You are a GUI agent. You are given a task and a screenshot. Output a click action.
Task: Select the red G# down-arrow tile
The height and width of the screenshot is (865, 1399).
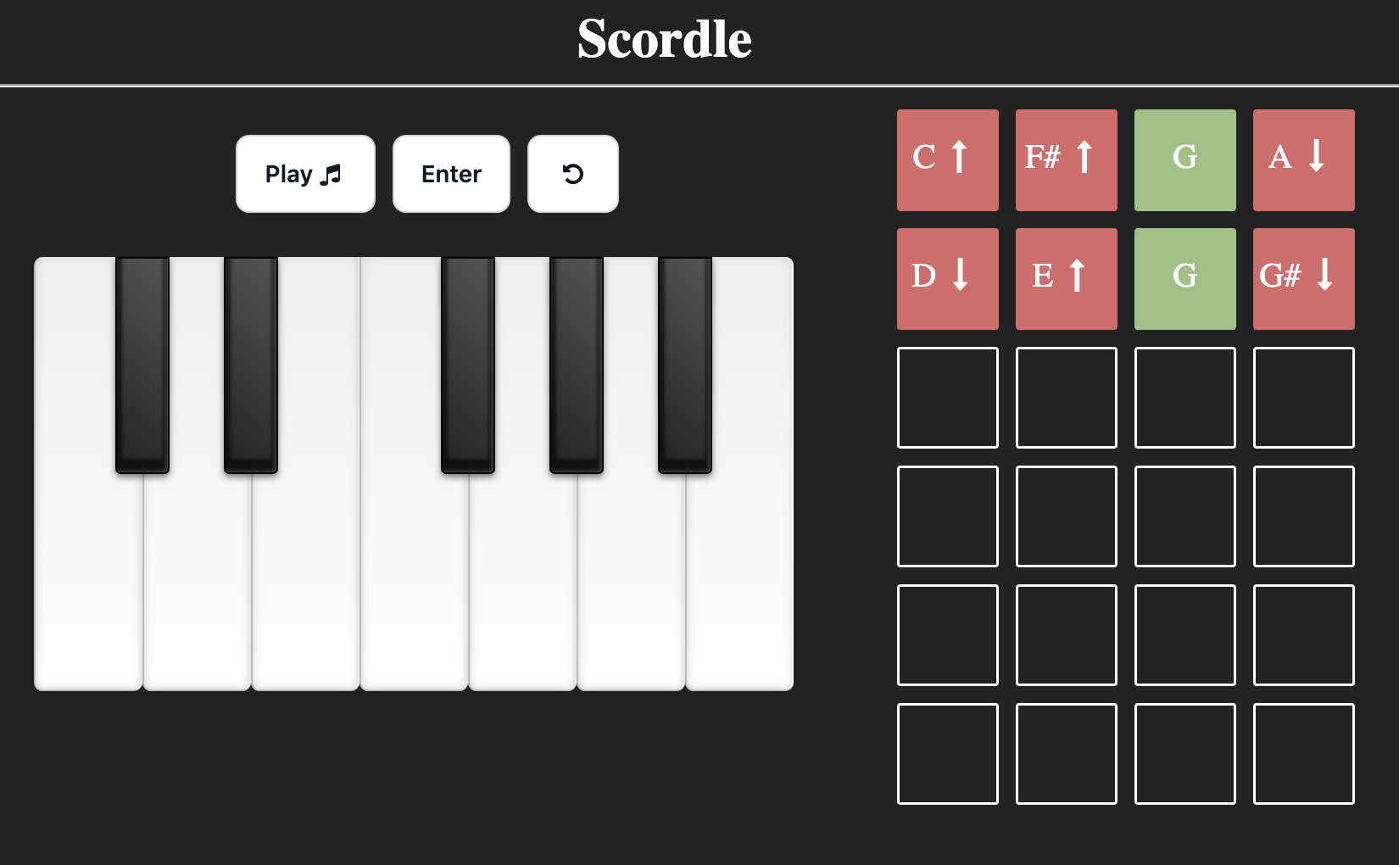pyautogui.click(x=1304, y=278)
